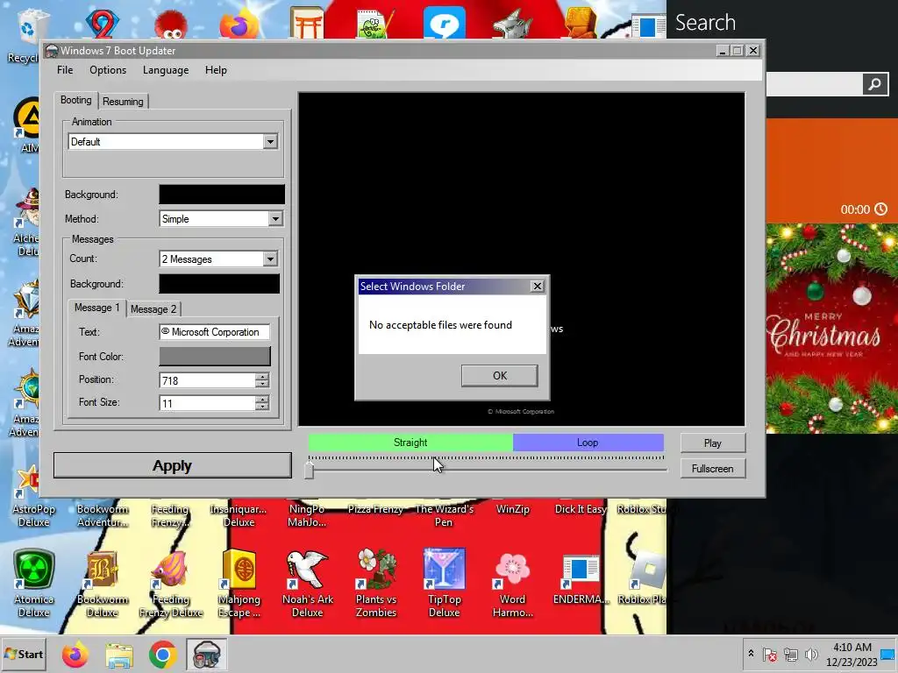
Task: Open Plants vs Zombies desktop icon
Action: click(375, 583)
